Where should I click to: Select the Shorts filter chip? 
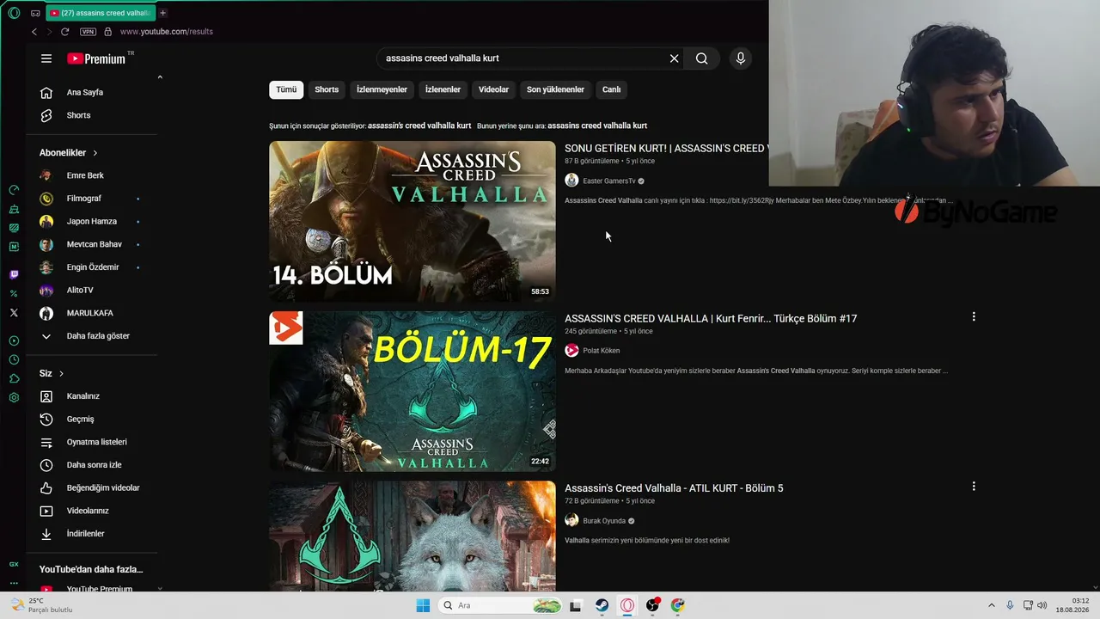(327, 89)
